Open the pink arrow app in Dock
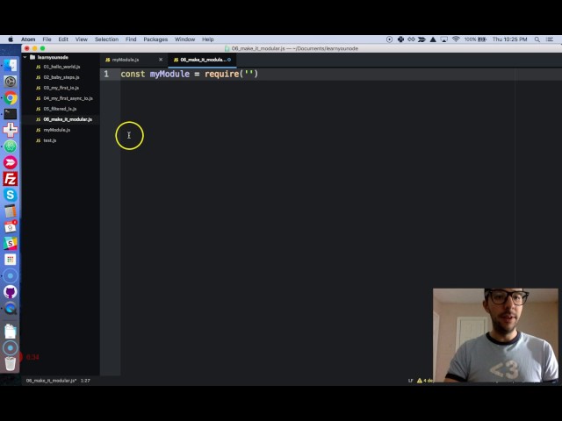 [10, 162]
